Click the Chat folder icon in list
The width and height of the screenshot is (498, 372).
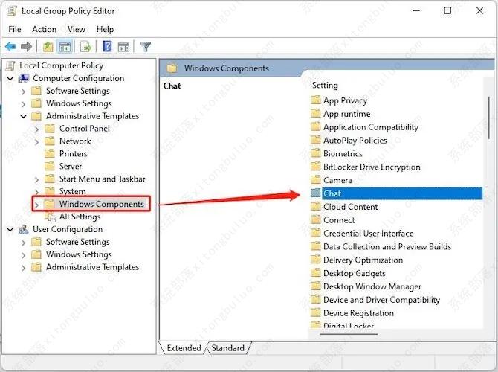tap(315, 193)
